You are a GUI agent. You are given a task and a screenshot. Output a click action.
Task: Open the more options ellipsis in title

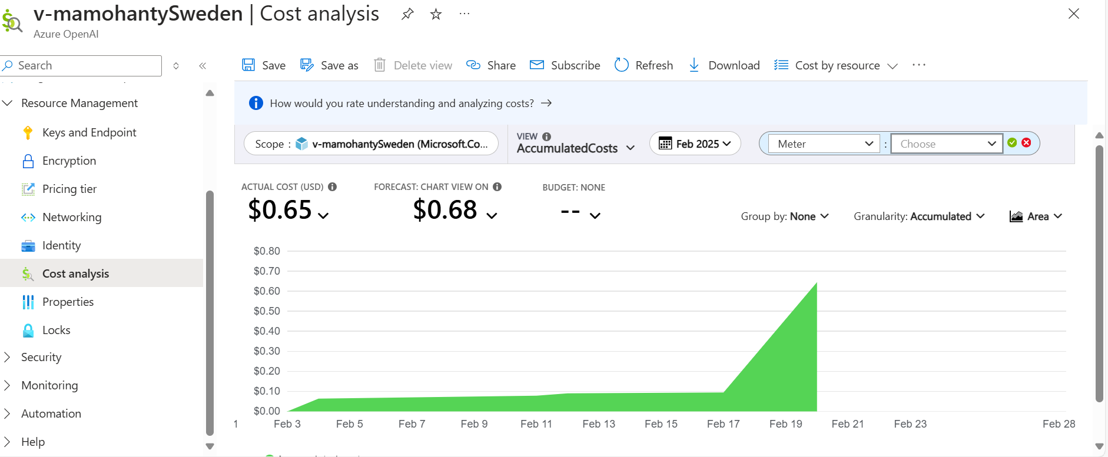pos(465,14)
